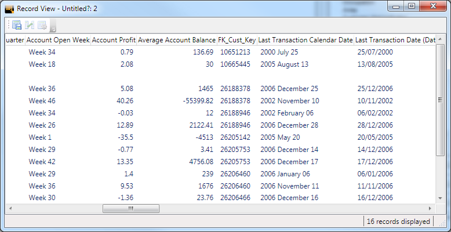Image resolution: width=451 pixels, height=232 pixels.
Task: Sort by Account Open Week column header
Action: pos(58,39)
